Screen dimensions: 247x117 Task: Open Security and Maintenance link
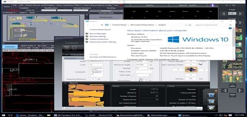click(x=103, y=57)
